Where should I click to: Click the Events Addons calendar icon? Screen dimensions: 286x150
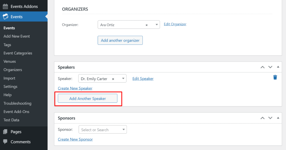click(5, 6)
